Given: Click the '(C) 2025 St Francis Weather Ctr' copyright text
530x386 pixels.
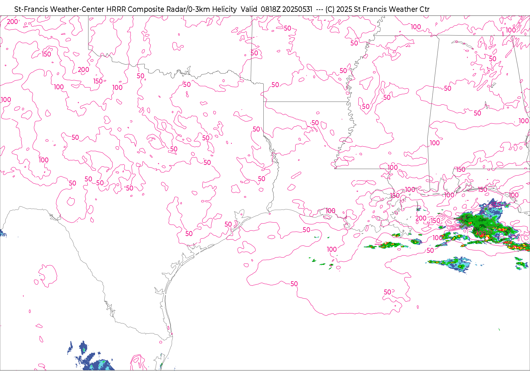Looking at the screenshot, I should [x=377, y=9].
